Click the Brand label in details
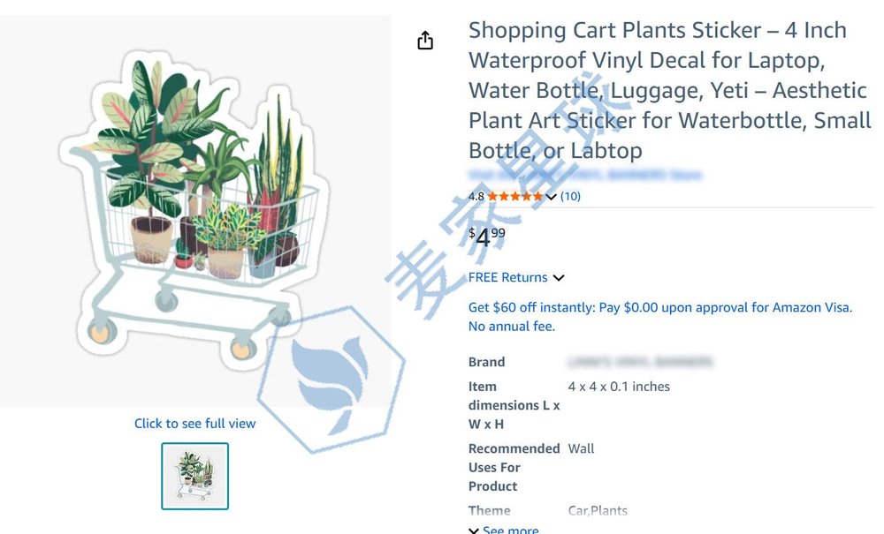884x534 pixels. click(x=487, y=362)
